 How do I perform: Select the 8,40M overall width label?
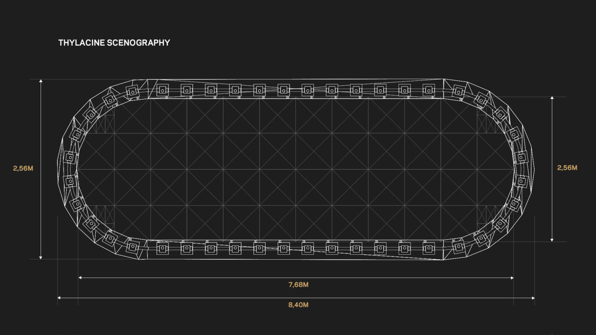click(x=298, y=305)
